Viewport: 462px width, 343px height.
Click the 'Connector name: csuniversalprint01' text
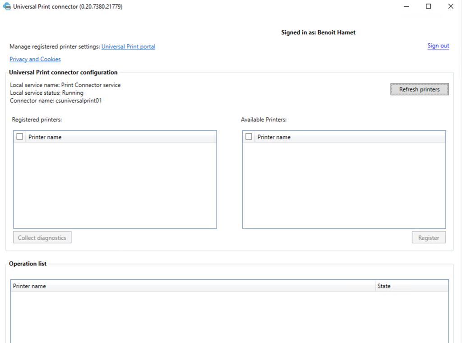pyautogui.click(x=55, y=101)
